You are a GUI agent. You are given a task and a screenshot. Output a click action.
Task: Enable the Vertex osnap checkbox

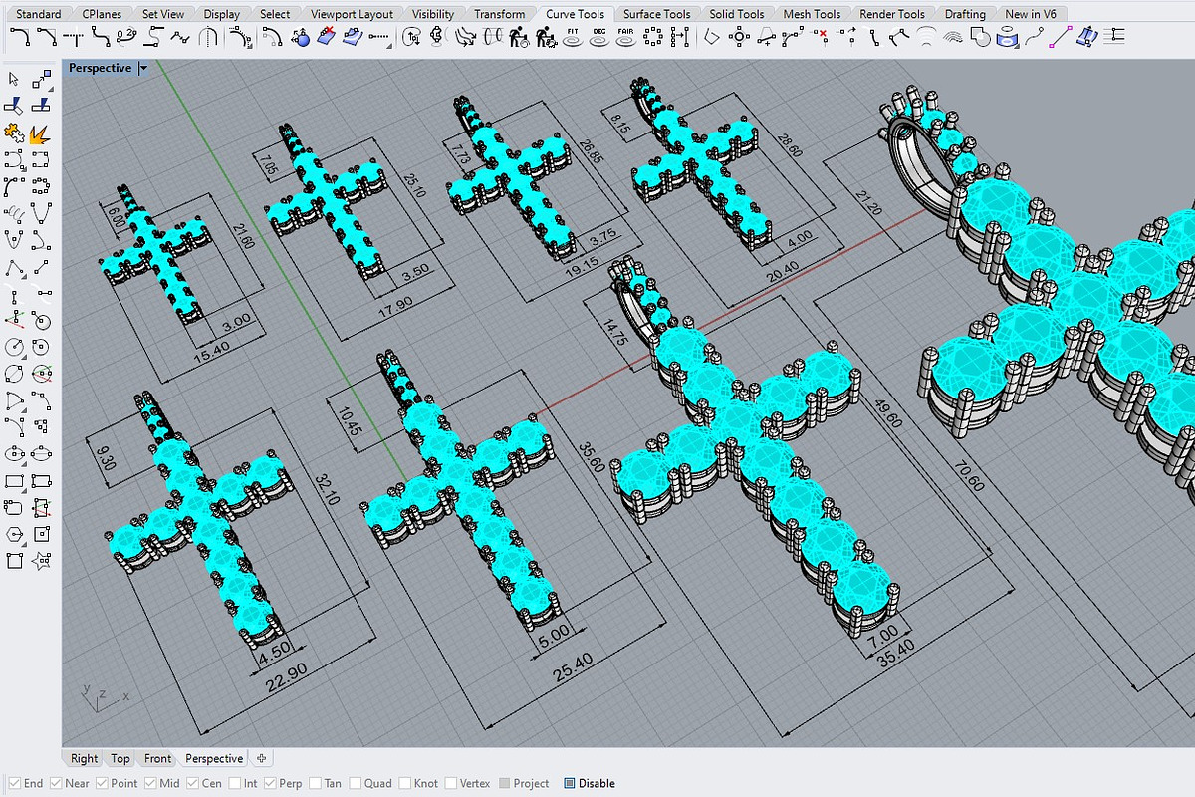point(451,783)
